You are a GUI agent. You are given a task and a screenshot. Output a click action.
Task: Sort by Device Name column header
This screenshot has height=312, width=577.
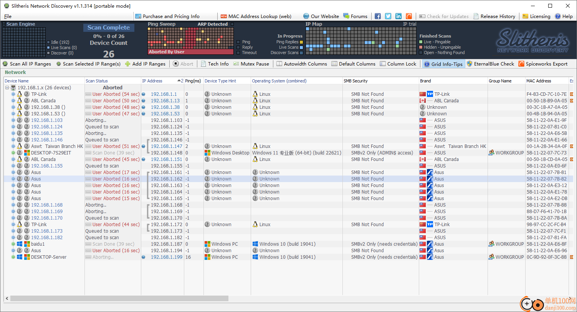click(44, 81)
